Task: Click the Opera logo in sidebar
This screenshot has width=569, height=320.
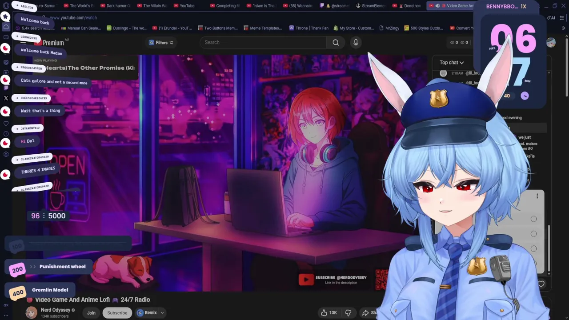Action: (x=6, y=6)
